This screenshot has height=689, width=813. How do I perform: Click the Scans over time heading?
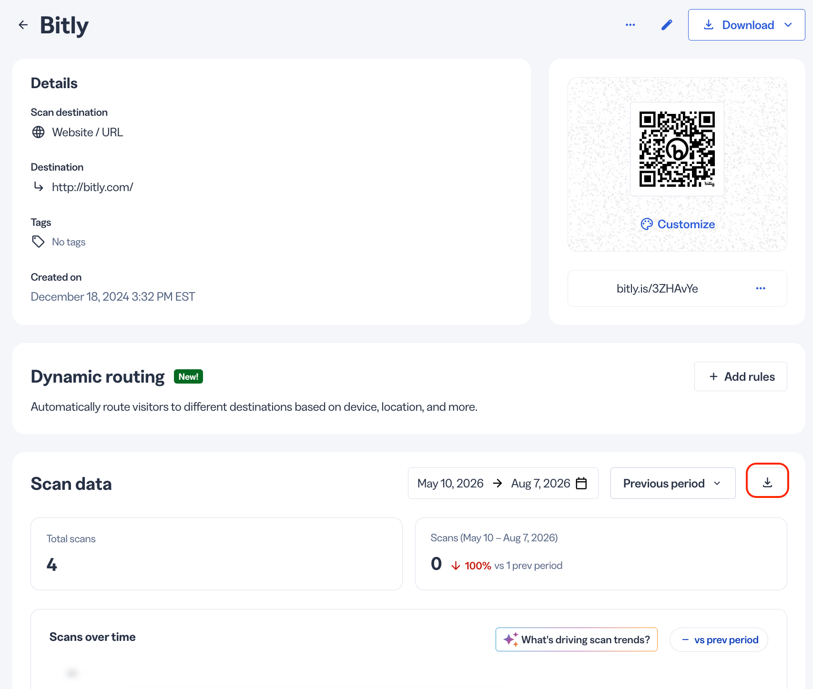tap(92, 637)
